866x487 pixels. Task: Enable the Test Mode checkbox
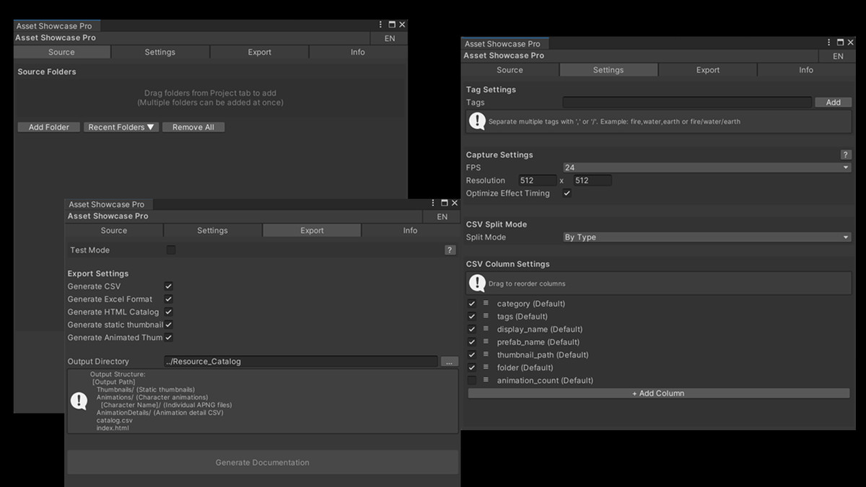pyautogui.click(x=171, y=250)
